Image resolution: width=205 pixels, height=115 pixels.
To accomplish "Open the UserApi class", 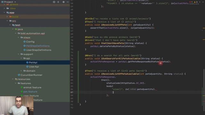I will (34, 67).
